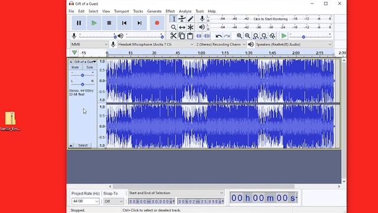Open the MME audio host dropdown
The image size is (378, 213).
coord(89,44)
